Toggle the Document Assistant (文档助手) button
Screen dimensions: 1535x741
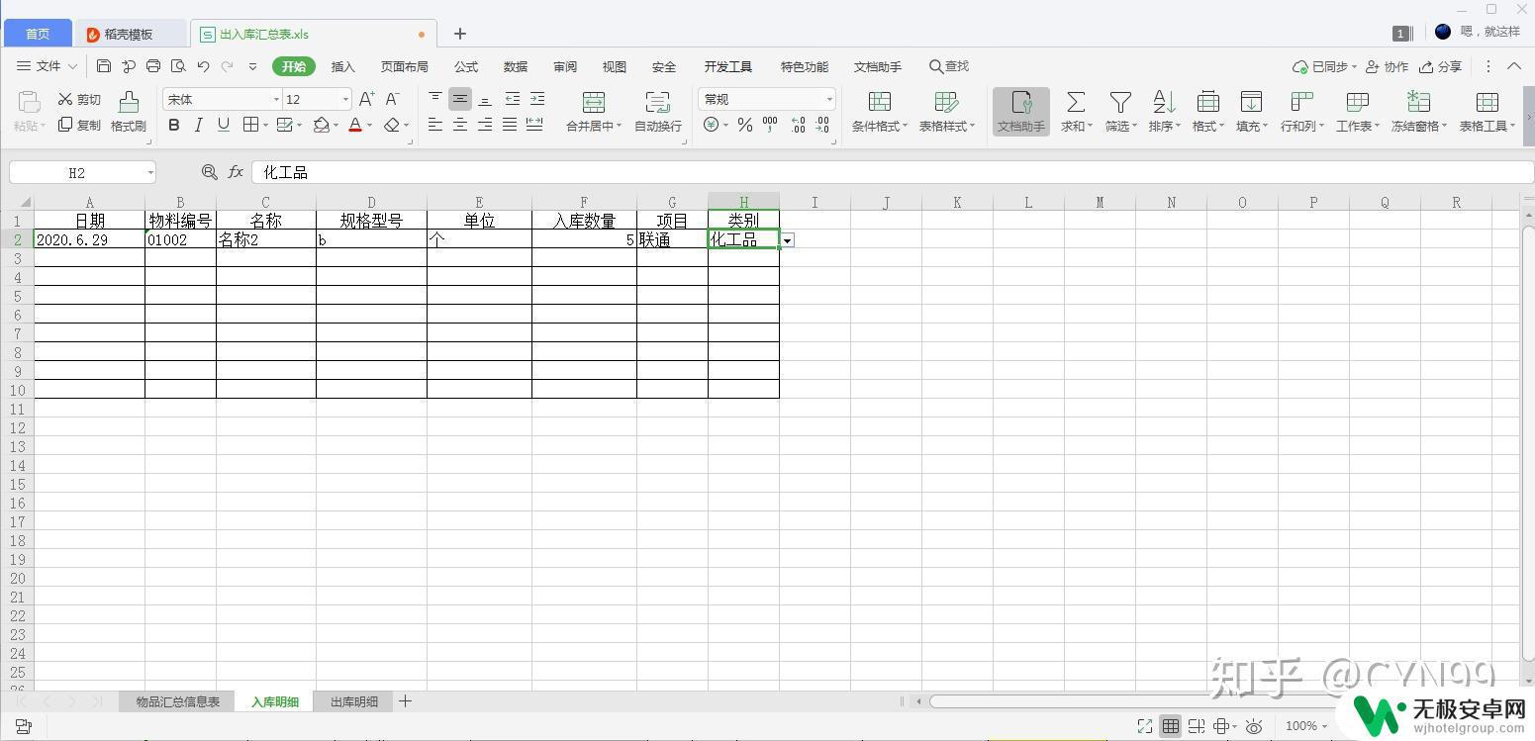tap(1021, 111)
